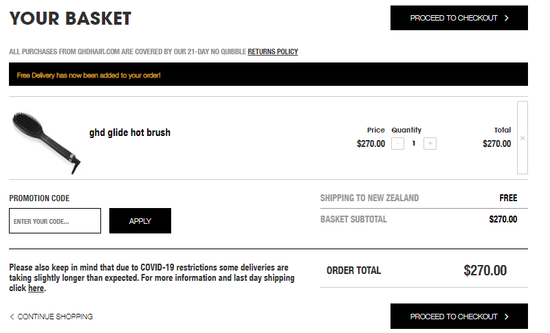Image resolution: width=550 pixels, height=333 pixels.
Task: Click the top Proceed to Checkout button
Action: 459,19
